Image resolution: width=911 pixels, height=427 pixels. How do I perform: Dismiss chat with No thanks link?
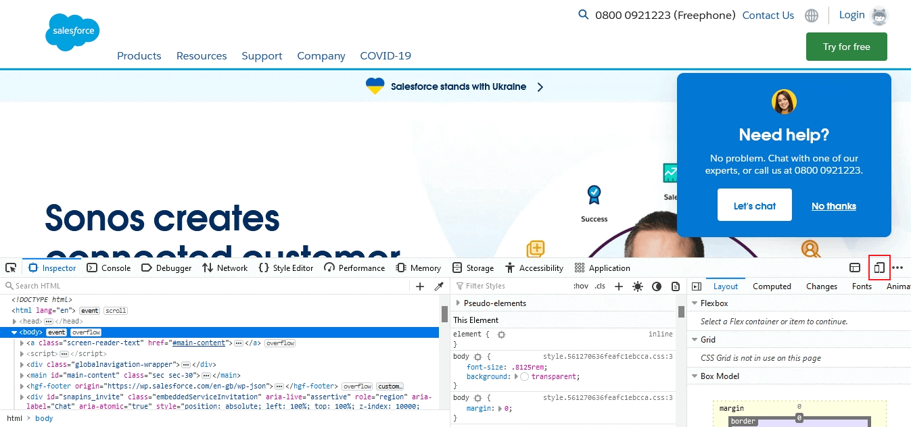834,206
